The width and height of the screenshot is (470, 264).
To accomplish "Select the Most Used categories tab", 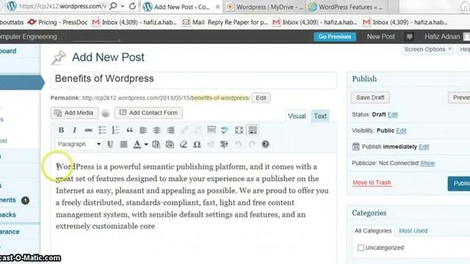I will pos(413,231).
